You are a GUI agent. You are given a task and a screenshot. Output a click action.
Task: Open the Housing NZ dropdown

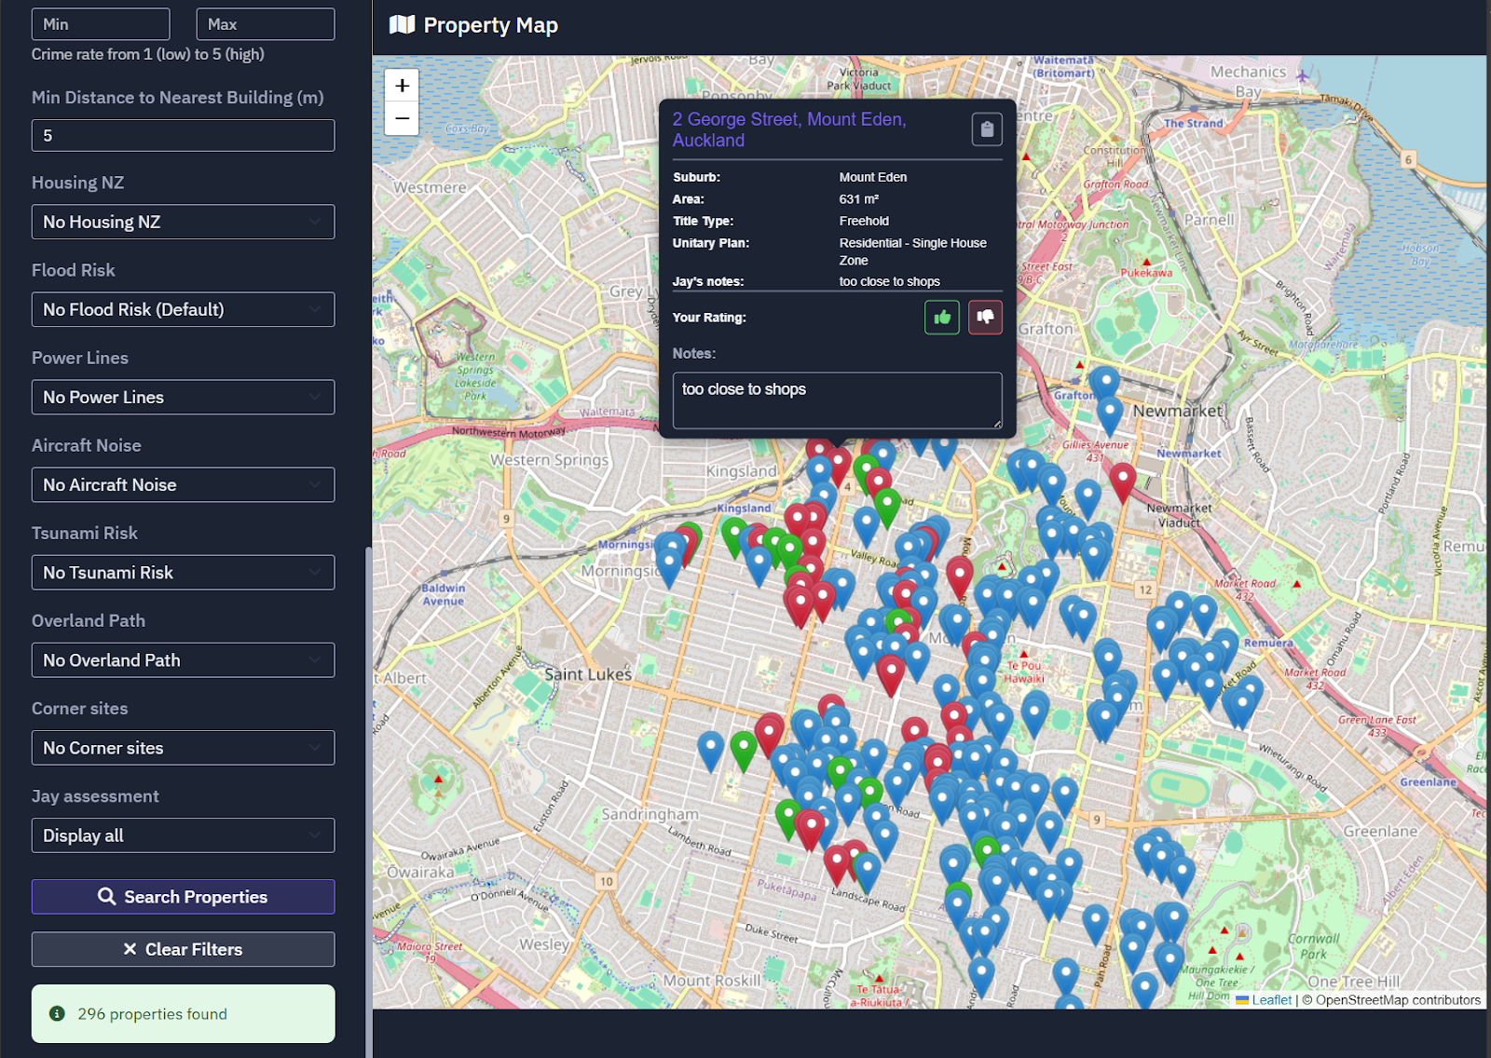(183, 222)
